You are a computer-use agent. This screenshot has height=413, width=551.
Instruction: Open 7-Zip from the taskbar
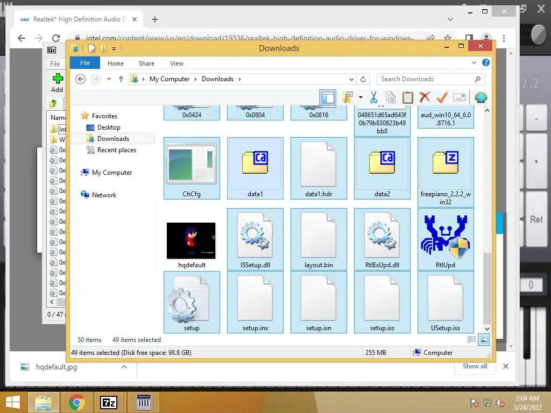coord(108,402)
